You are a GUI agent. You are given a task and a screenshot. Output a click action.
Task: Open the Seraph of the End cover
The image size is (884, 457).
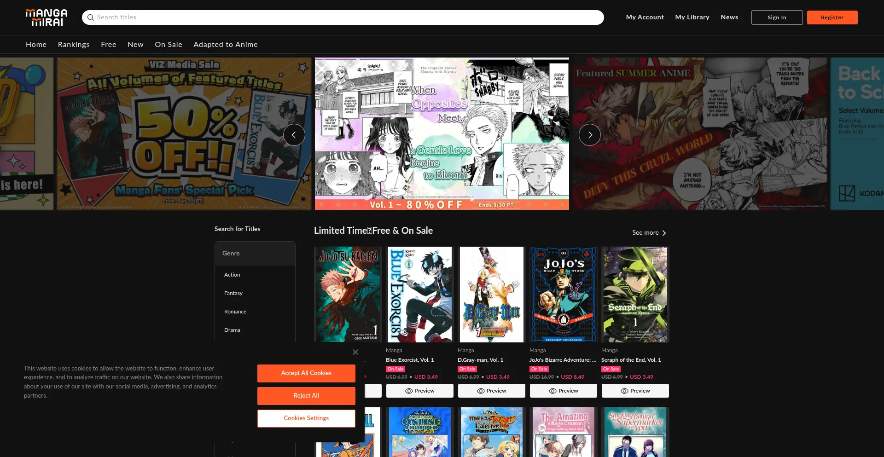(635, 295)
